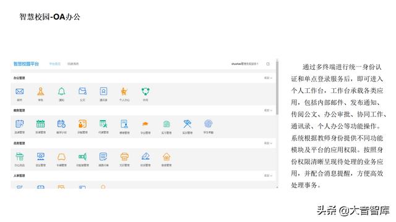Viewport: 396px width, 222px height.
Task: Open the green collaboration triangle-nodes icon
Action: pos(145,91)
